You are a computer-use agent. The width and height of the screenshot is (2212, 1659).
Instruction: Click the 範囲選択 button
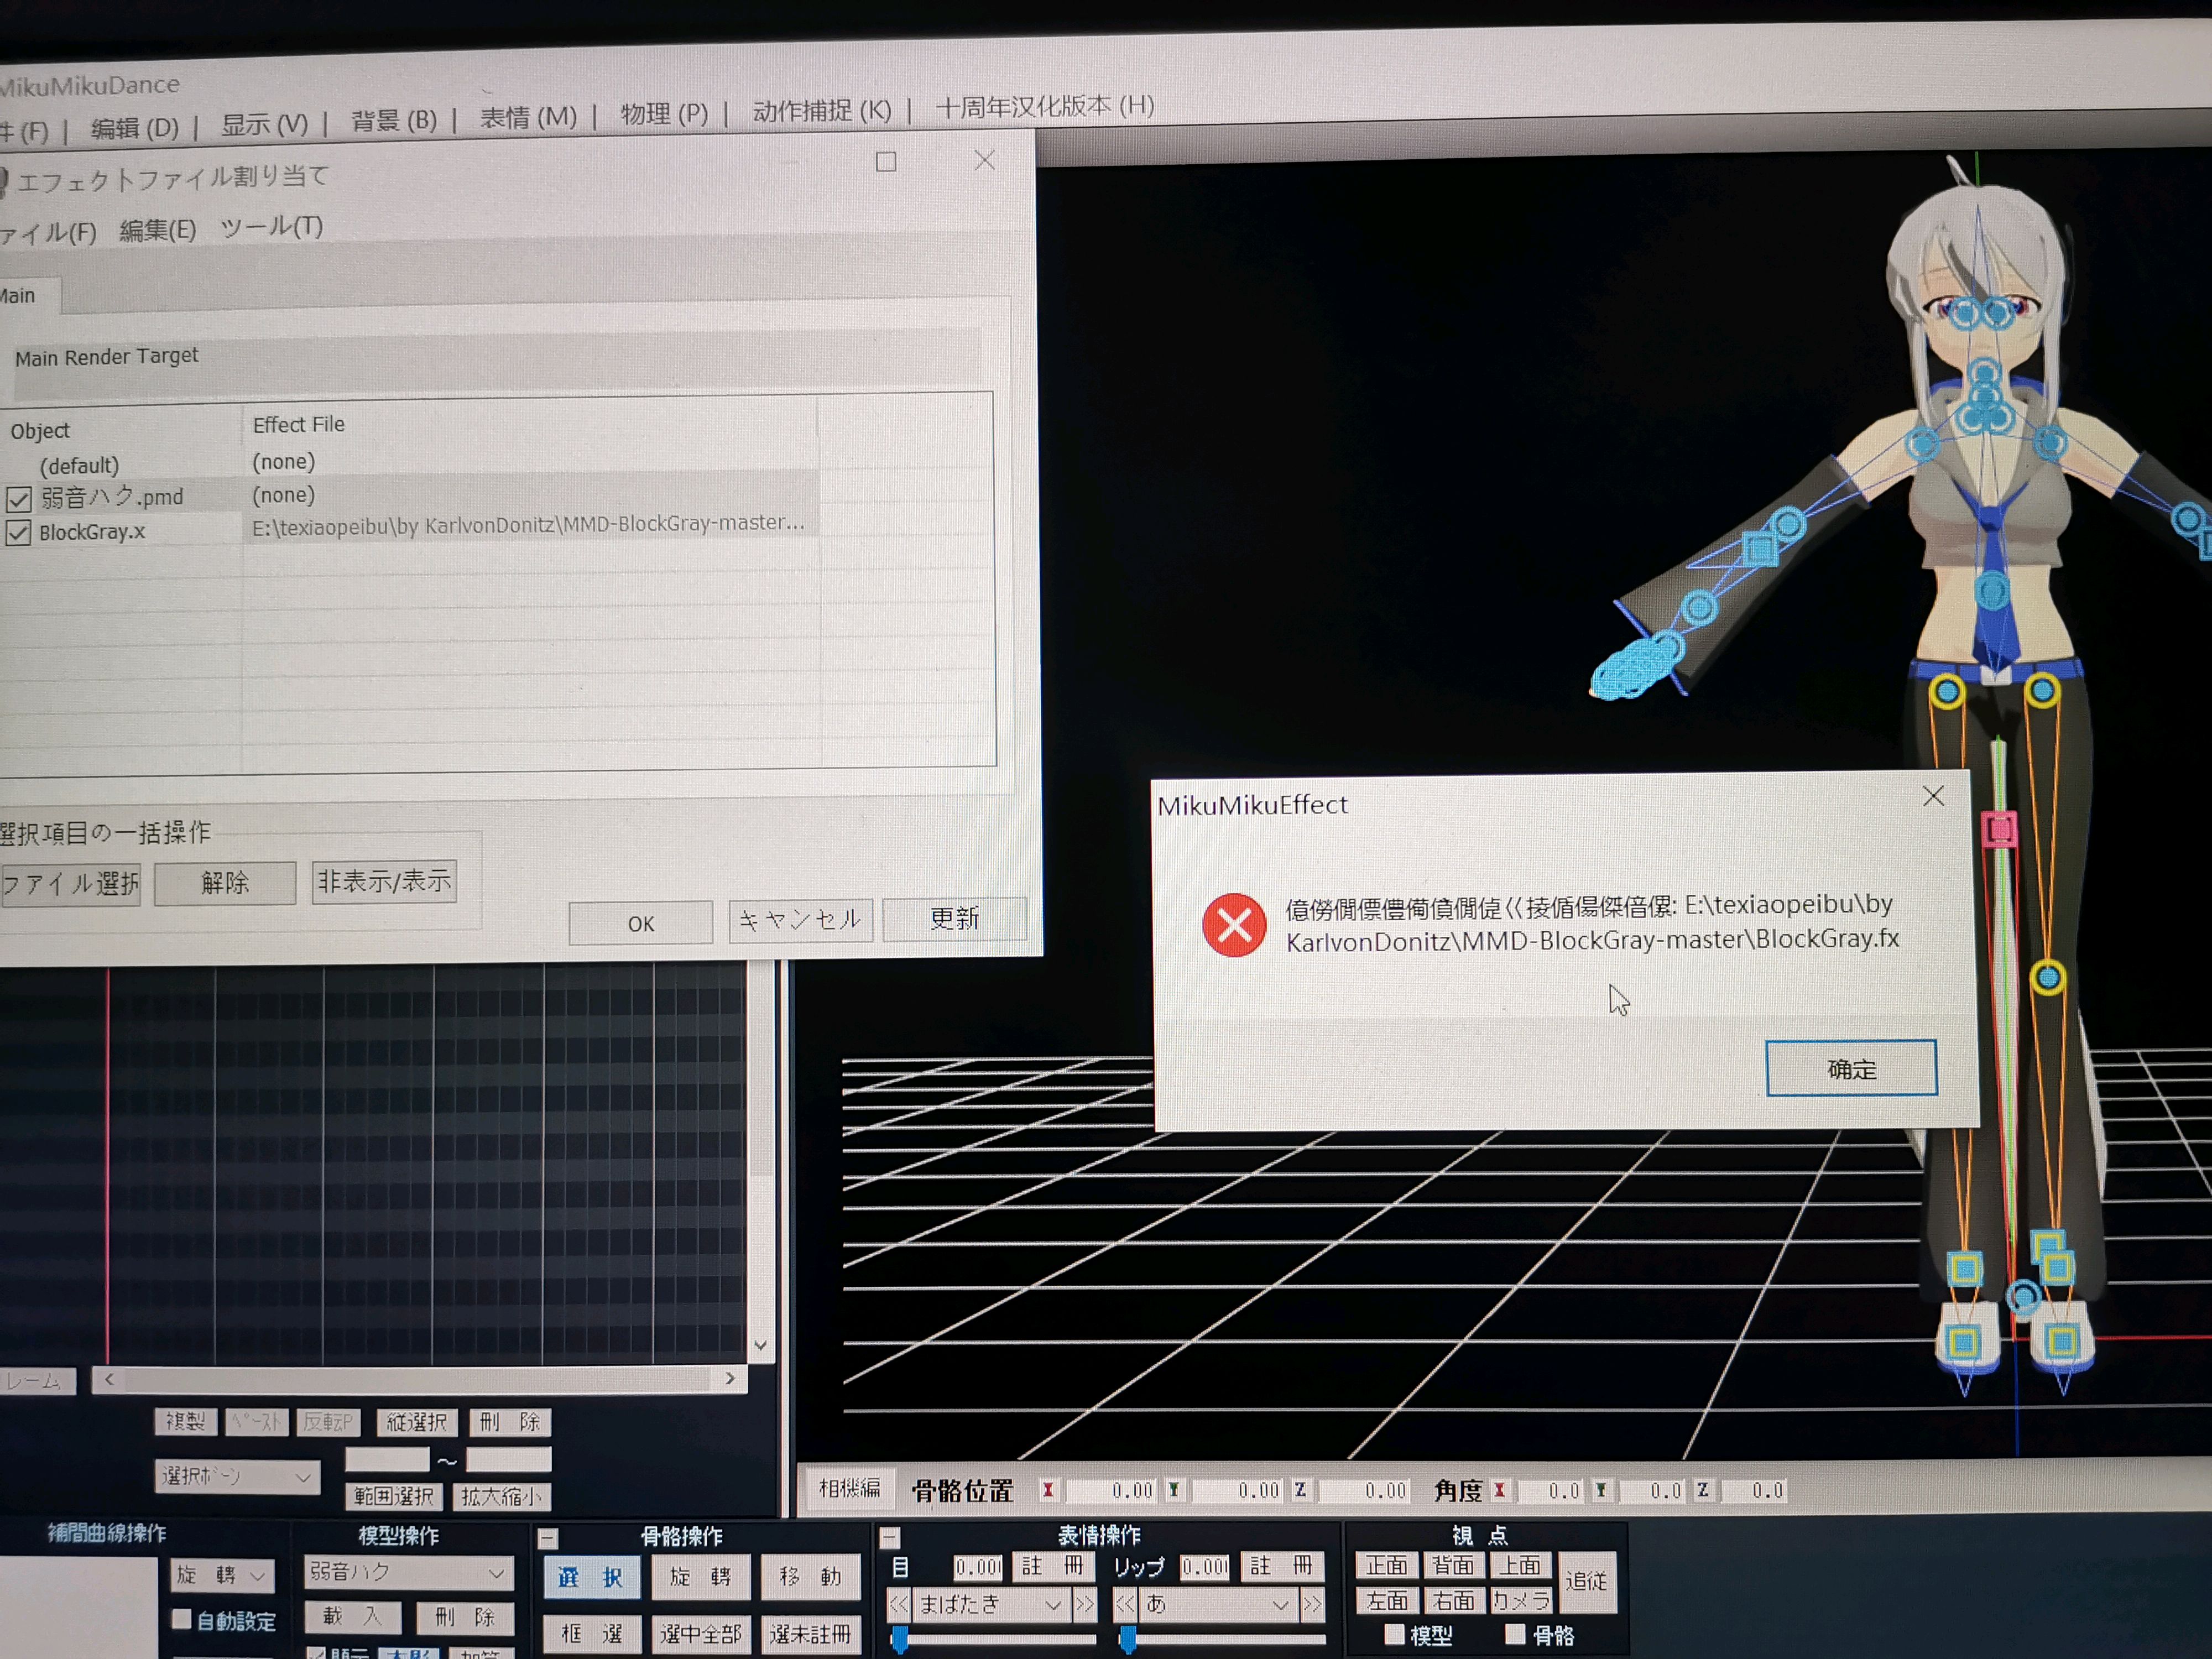click(393, 1496)
